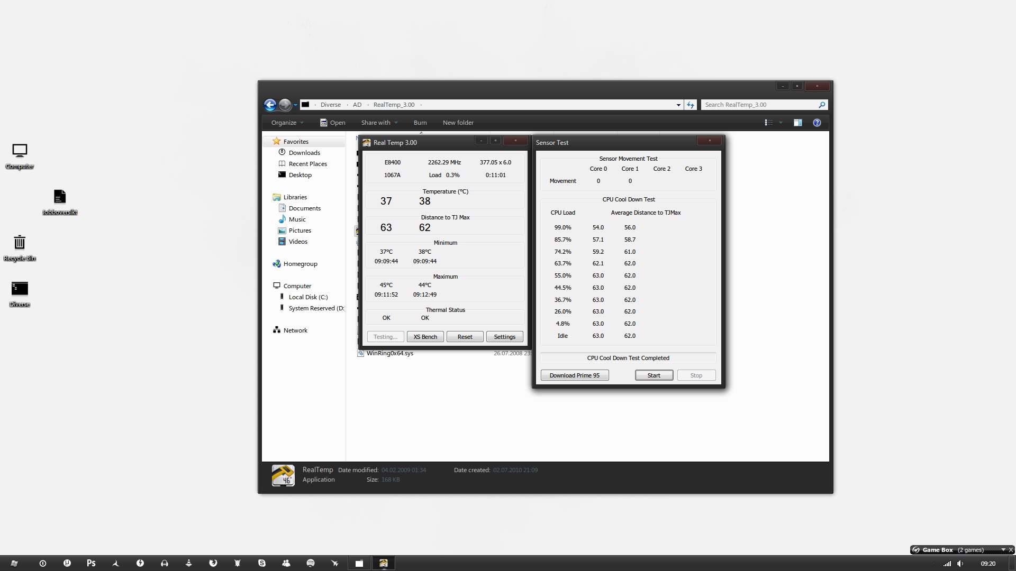Click the RealTemp_3.00 breadcrumb segment
Viewport: 1016px width, 571px height.
pyautogui.click(x=394, y=105)
